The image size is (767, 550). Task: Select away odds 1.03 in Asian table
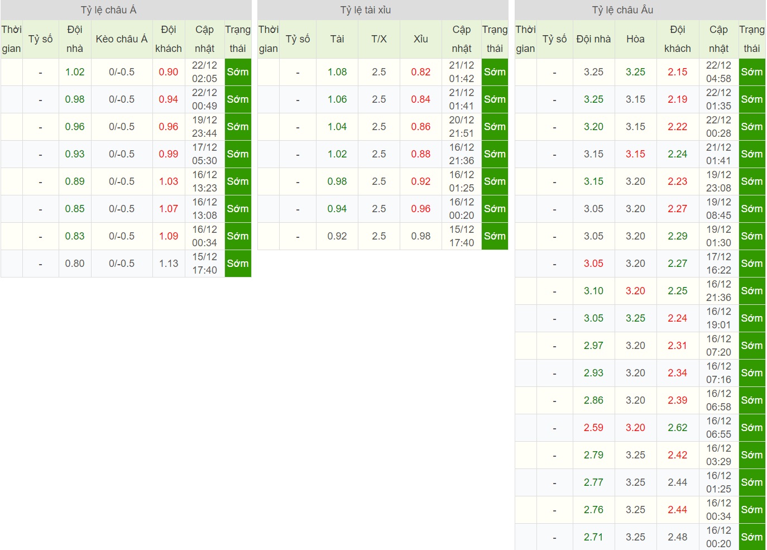coord(169,181)
